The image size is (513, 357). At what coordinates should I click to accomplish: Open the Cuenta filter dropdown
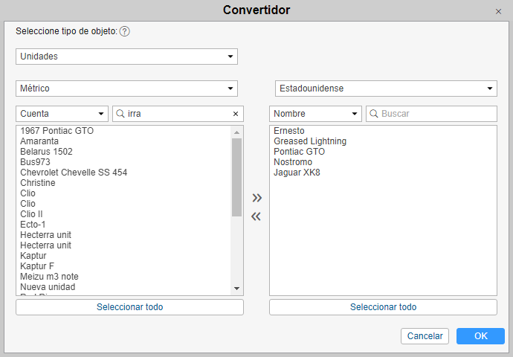tap(62, 114)
